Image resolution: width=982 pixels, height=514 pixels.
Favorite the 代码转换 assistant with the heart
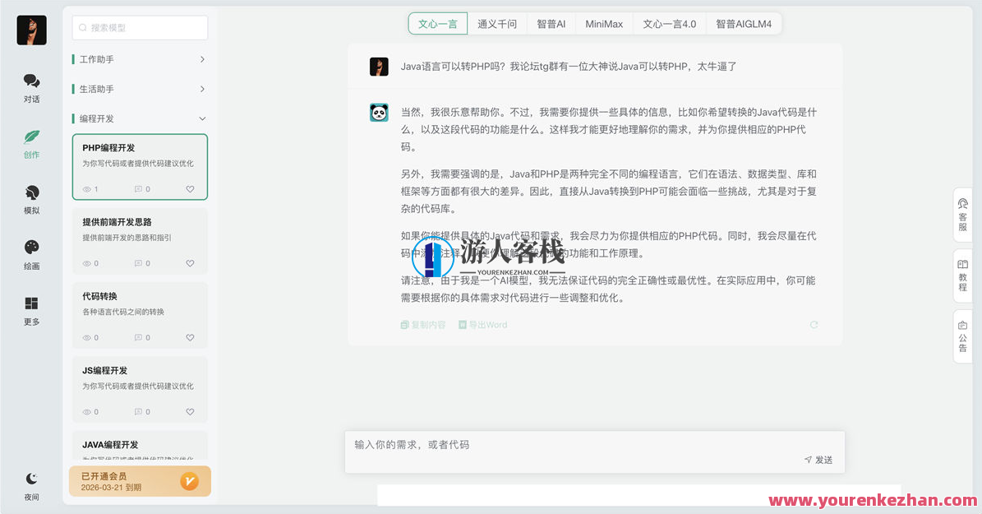tap(190, 337)
